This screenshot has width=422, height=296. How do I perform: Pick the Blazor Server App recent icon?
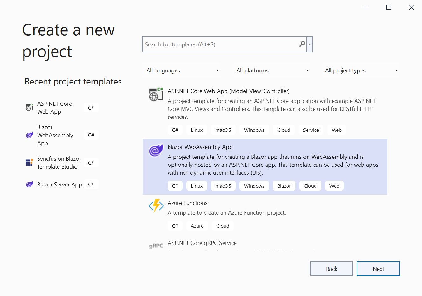click(x=30, y=185)
